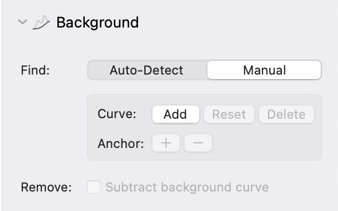Image resolution: width=338 pixels, height=211 pixels.
Task: Tick the box beside Remove
Action: point(94,187)
